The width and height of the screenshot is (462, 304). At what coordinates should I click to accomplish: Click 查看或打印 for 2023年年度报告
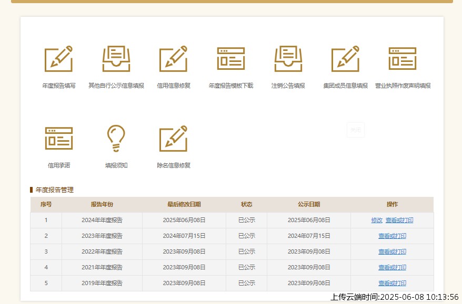(x=392, y=236)
